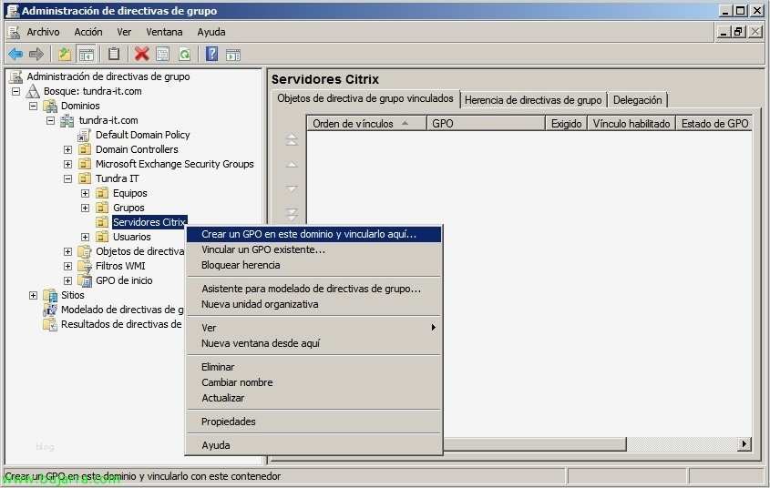Expand the Sitios node
Screen dimensions: 770x488
(x=34, y=295)
